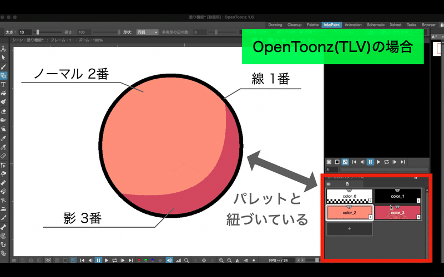The height and width of the screenshot is (277, 444).
Task: Toggle sound speaker in viewer bar
Action: click(169, 260)
